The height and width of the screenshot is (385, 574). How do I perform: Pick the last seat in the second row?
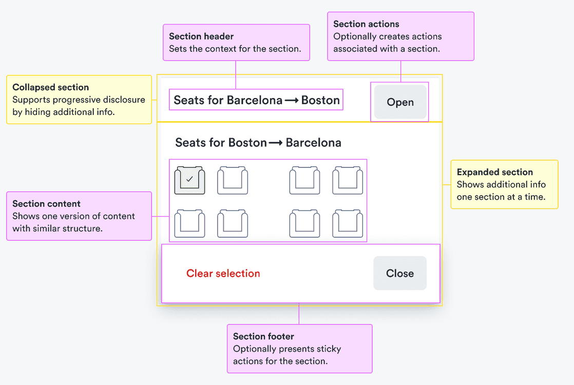(x=348, y=223)
